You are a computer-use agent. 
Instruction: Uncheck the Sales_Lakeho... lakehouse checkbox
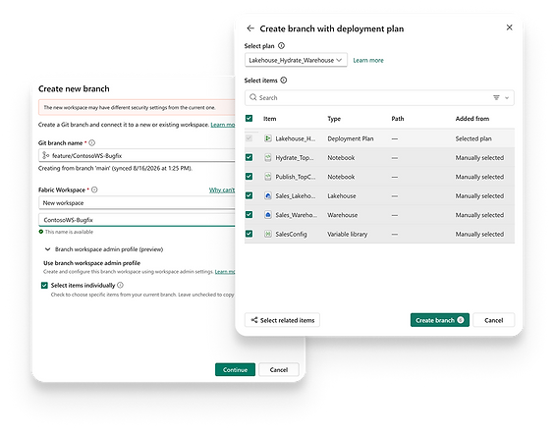click(249, 195)
